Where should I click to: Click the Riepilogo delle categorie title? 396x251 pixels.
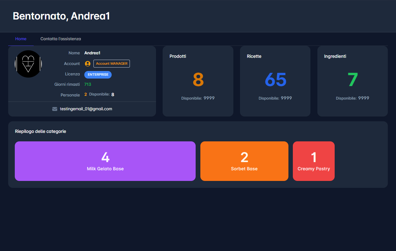[41, 131]
